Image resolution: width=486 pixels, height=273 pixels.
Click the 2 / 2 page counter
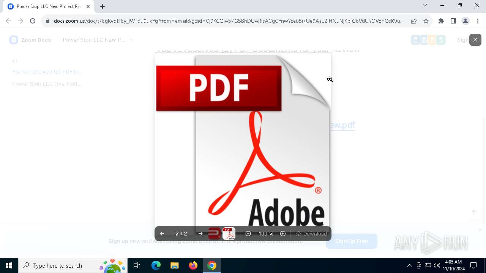pos(181,234)
